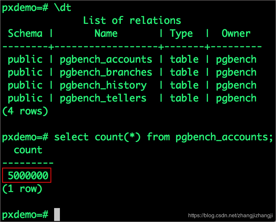Select the pgbench_tellers table name
Image resolution: width=276 pixels, height=222 pixels.
(103, 98)
